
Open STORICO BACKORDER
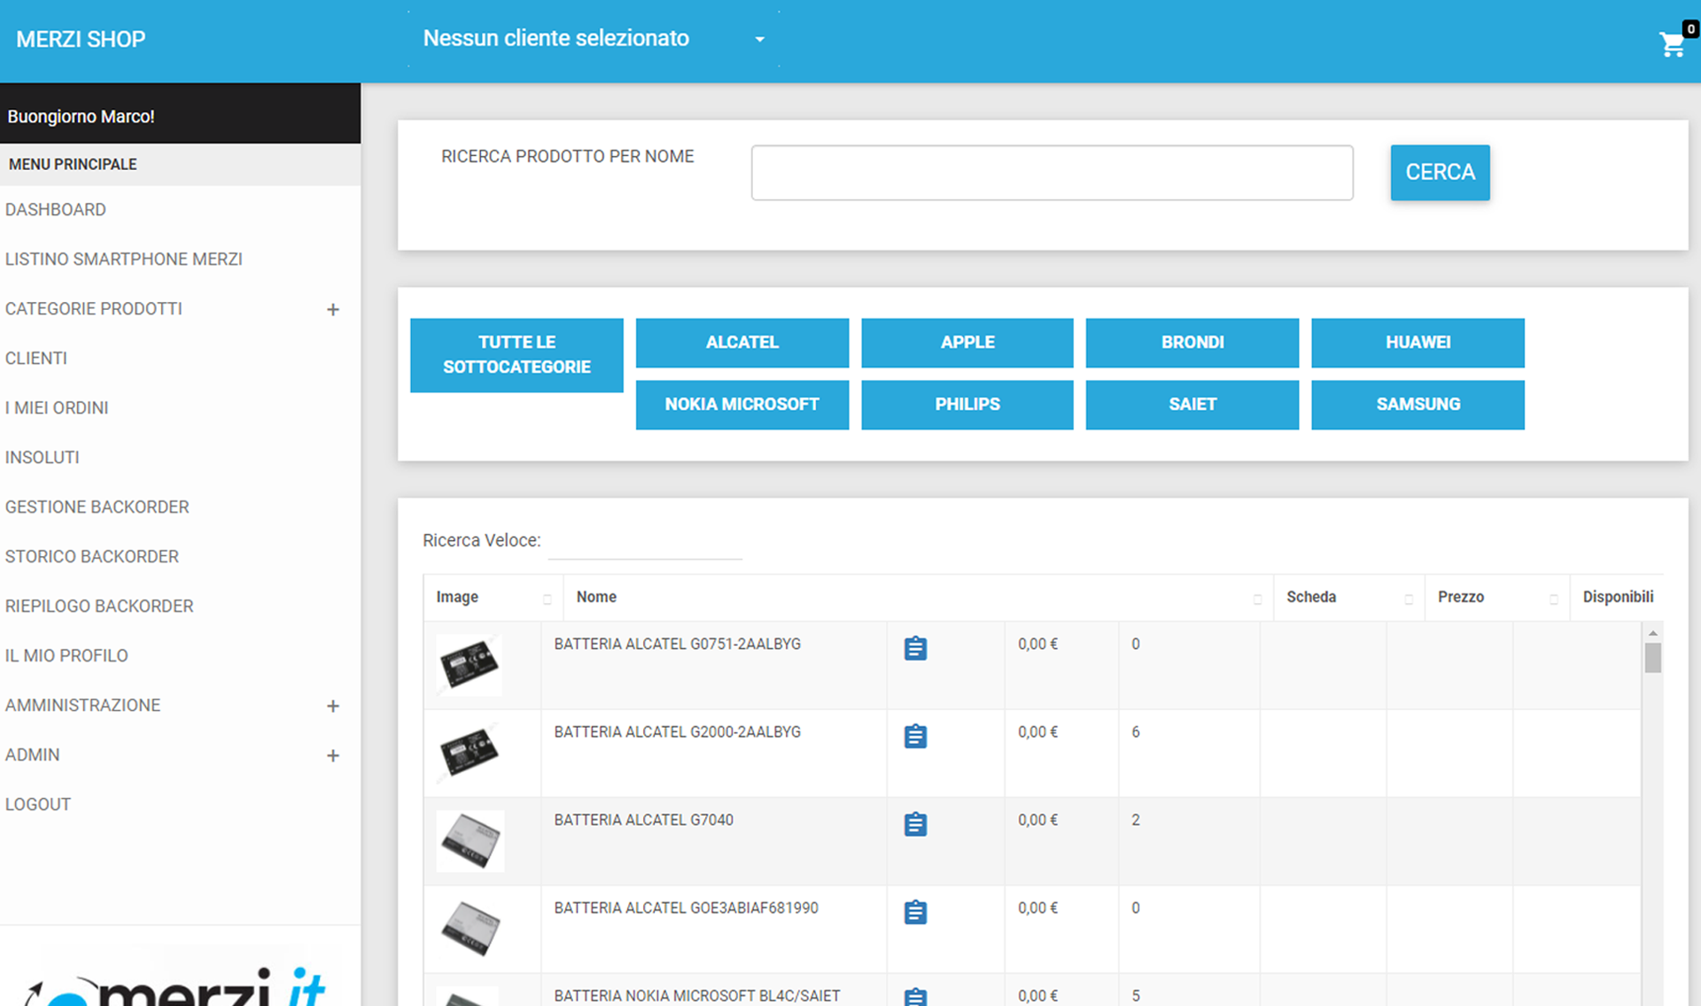pyautogui.click(x=92, y=557)
